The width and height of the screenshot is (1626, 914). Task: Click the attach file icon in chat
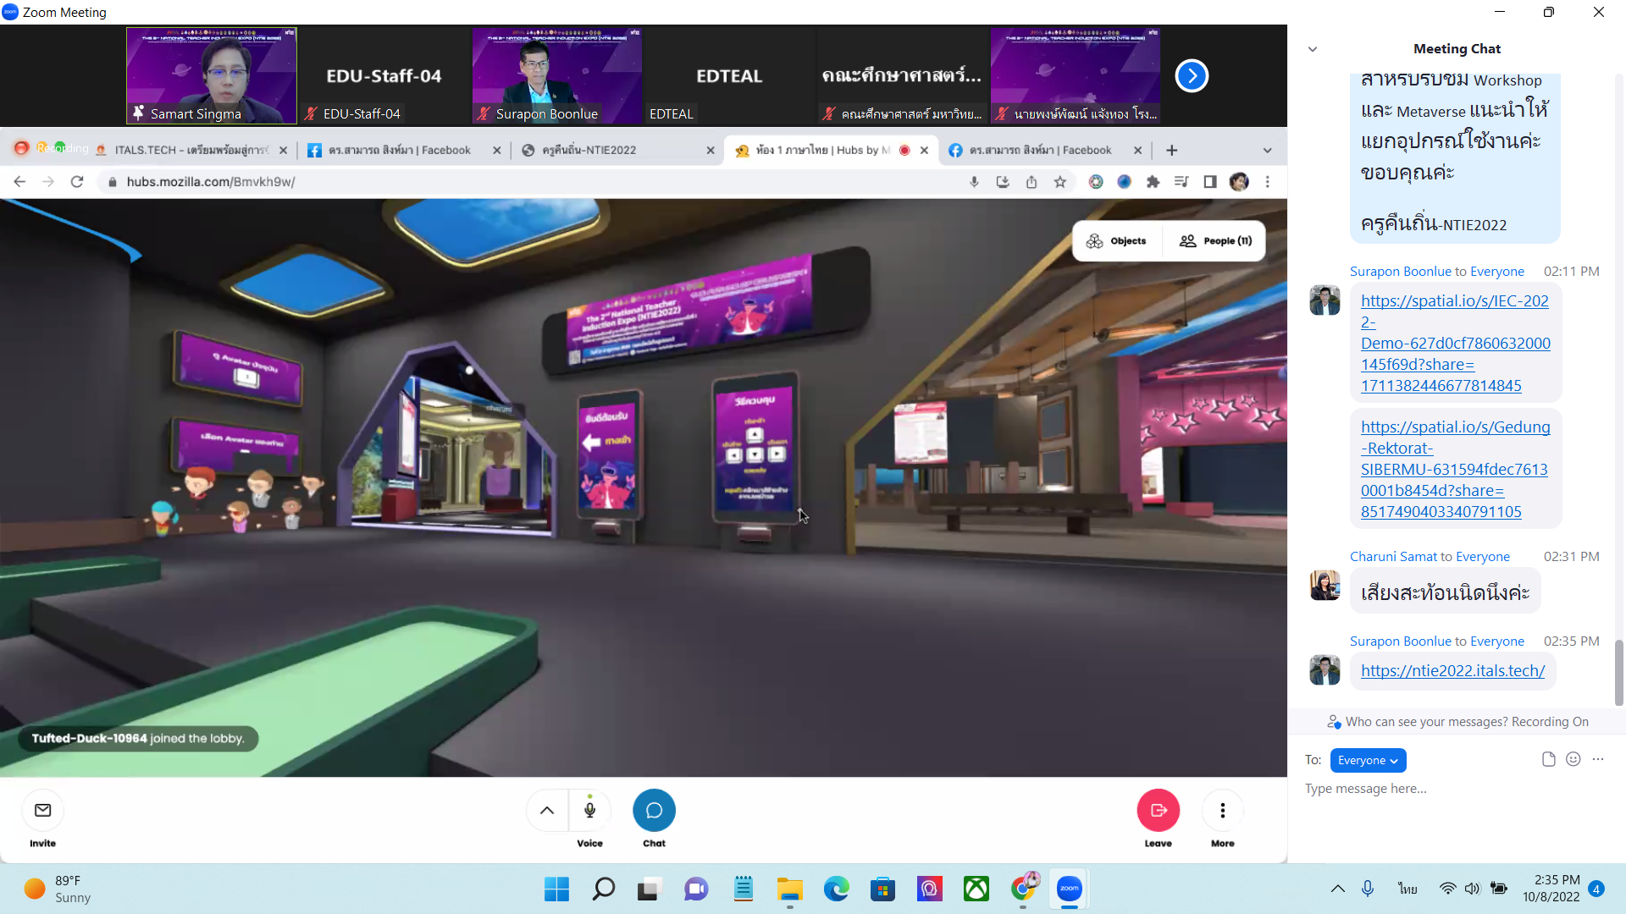(x=1548, y=759)
